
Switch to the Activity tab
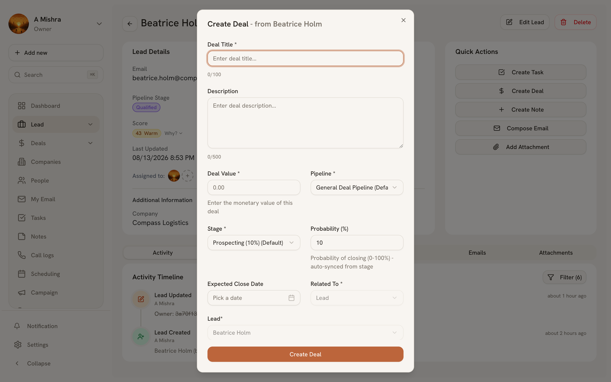click(x=163, y=253)
